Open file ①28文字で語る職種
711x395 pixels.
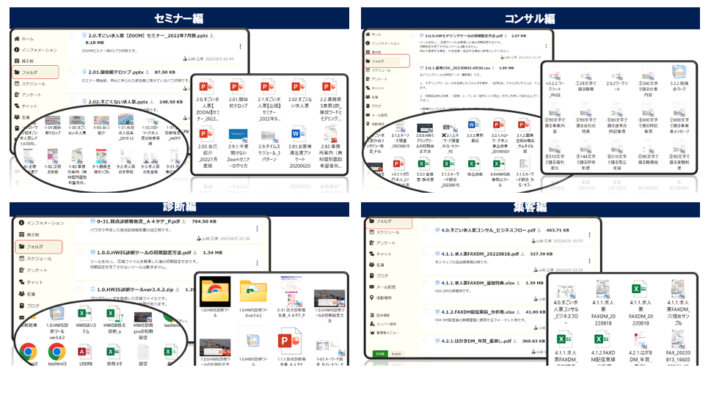[x=586, y=79]
